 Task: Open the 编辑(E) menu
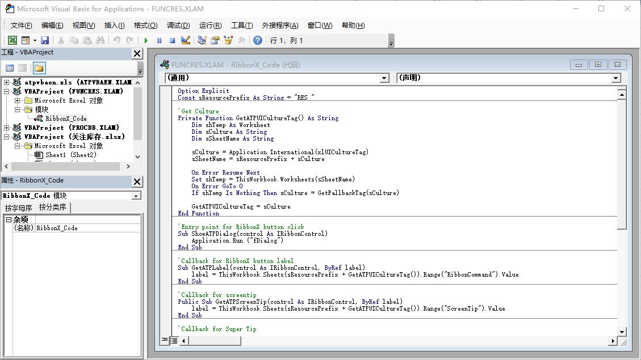click(x=52, y=26)
